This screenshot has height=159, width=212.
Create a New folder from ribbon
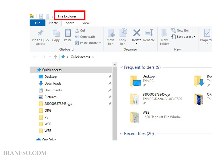click(x=164, y=37)
